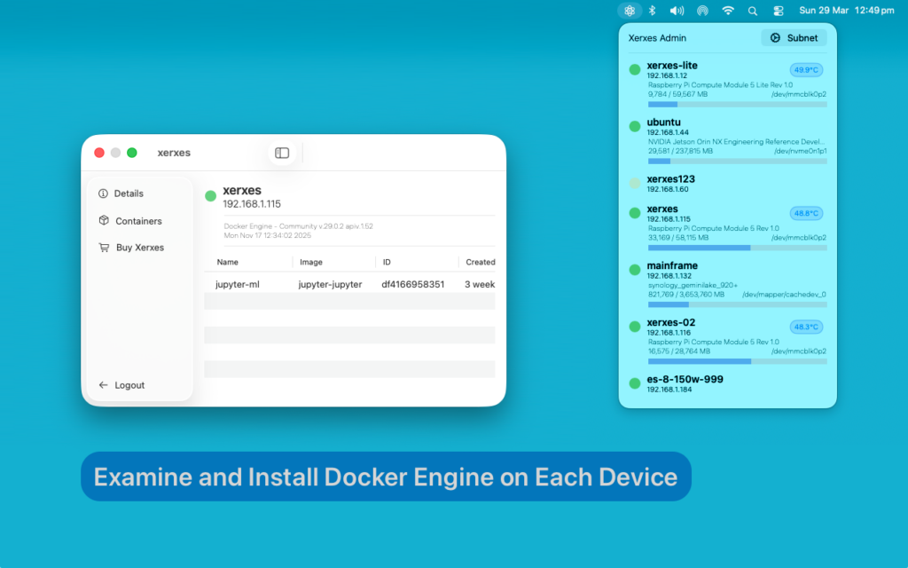Click the xerxes-lite 49.9°C temperature badge

pyautogui.click(x=806, y=69)
